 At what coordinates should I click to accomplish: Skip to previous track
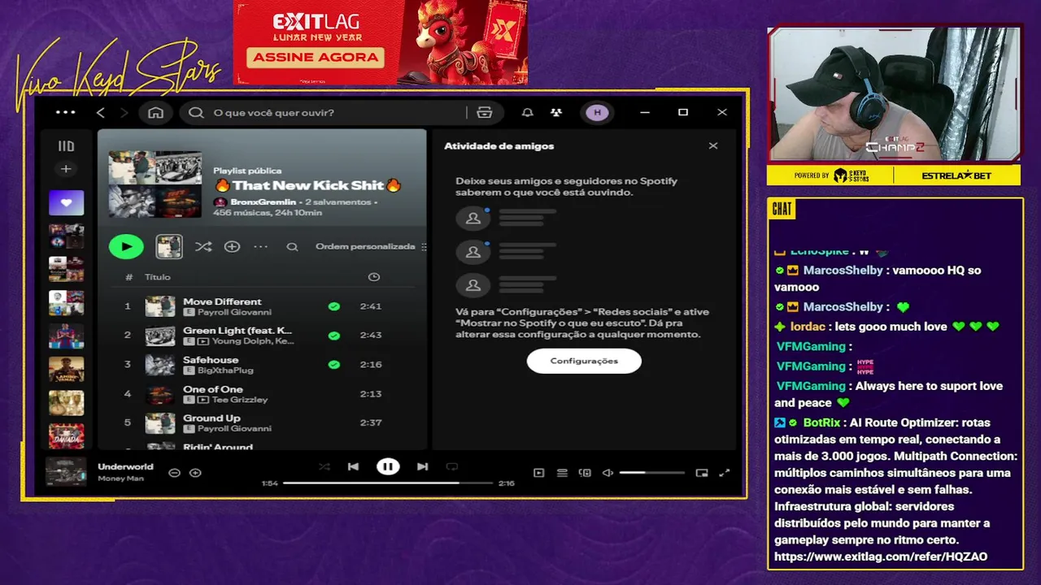click(x=353, y=466)
